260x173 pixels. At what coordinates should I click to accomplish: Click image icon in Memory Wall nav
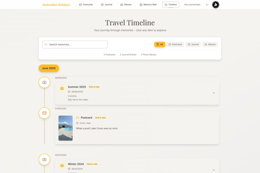click(141, 5)
